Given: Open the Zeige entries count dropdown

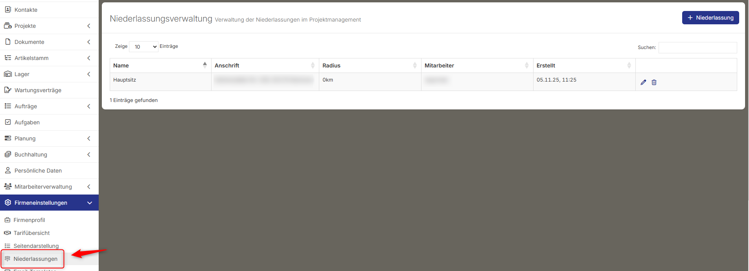Looking at the screenshot, I should 144,47.
